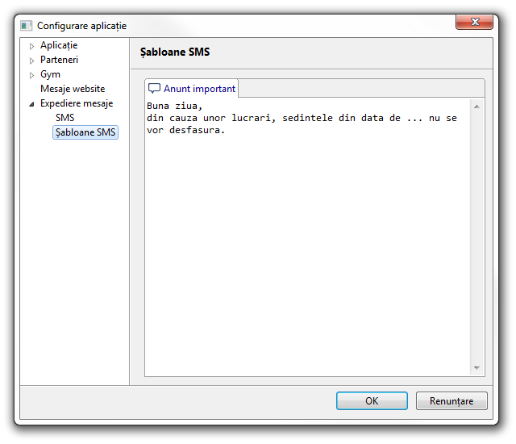Expand the Parteneri tree node arrow
The width and height of the screenshot is (516, 444).
click(32, 61)
